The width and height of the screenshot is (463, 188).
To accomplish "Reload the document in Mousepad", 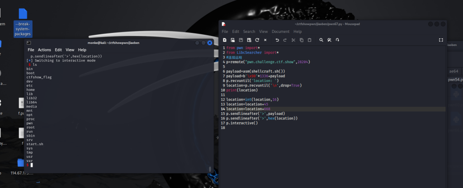I will pyautogui.click(x=257, y=40).
